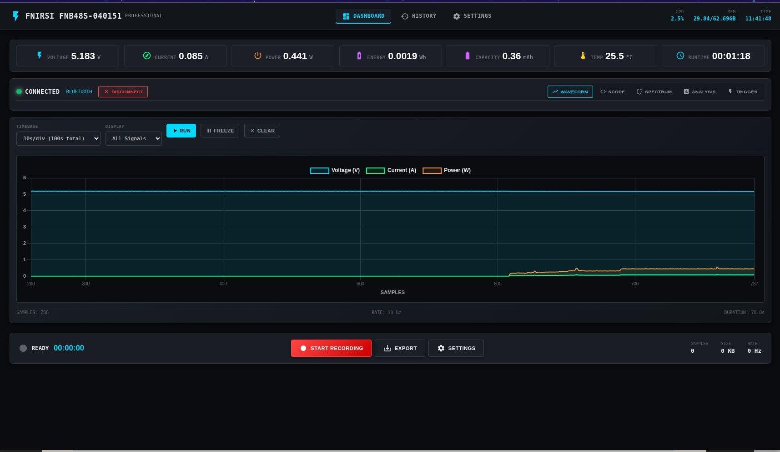The width and height of the screenshot is (780, 452).
Task: Switch to the Spectrum view tab
Action: [x=654, y=92]
